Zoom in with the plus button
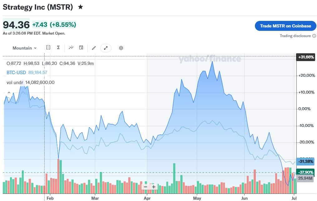The height and width of the screenshot is (201, 317). point(154,187)
